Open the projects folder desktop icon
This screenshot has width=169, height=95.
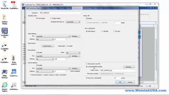(14, 60)
